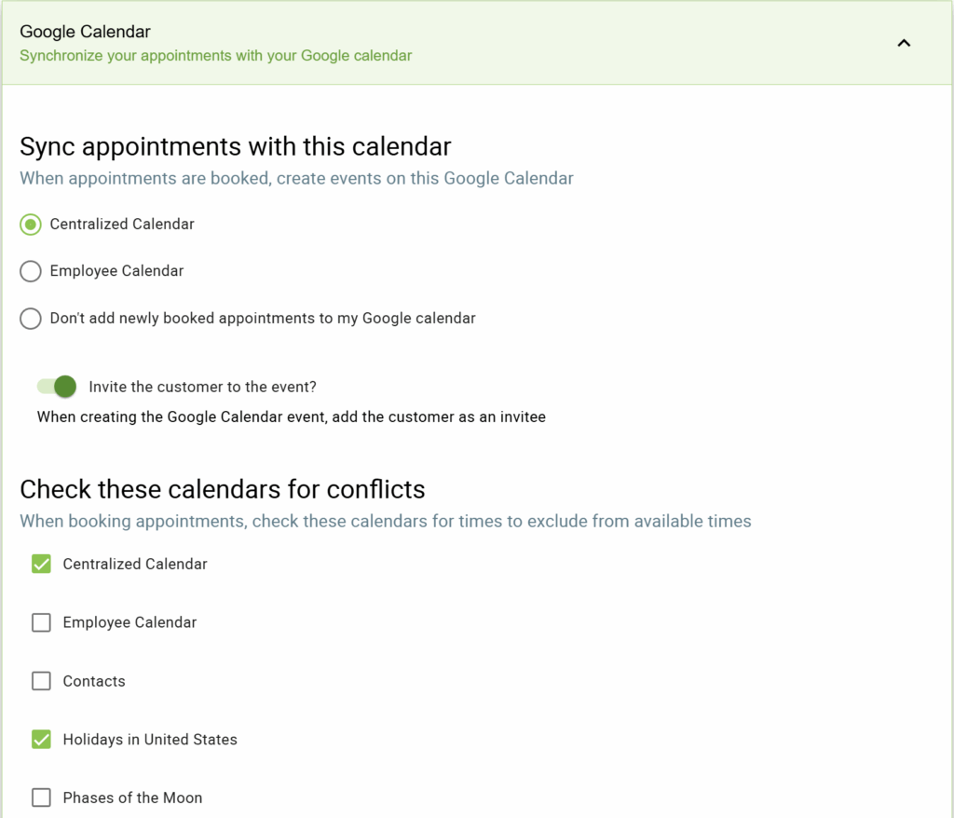Click the green toggle switch knob
The height and width of the screenshot is (818, 954).
[64, 386]
